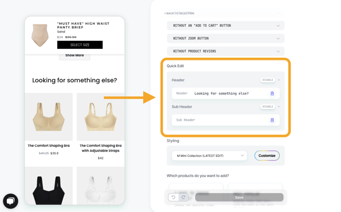Go back to selection

pos(179,14)
